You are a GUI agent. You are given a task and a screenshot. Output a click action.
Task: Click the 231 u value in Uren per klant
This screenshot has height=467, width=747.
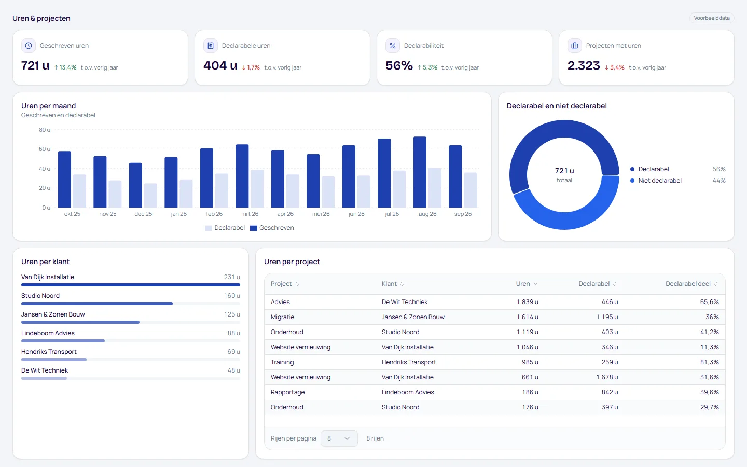pyautogui.click(x=232, y=277)
